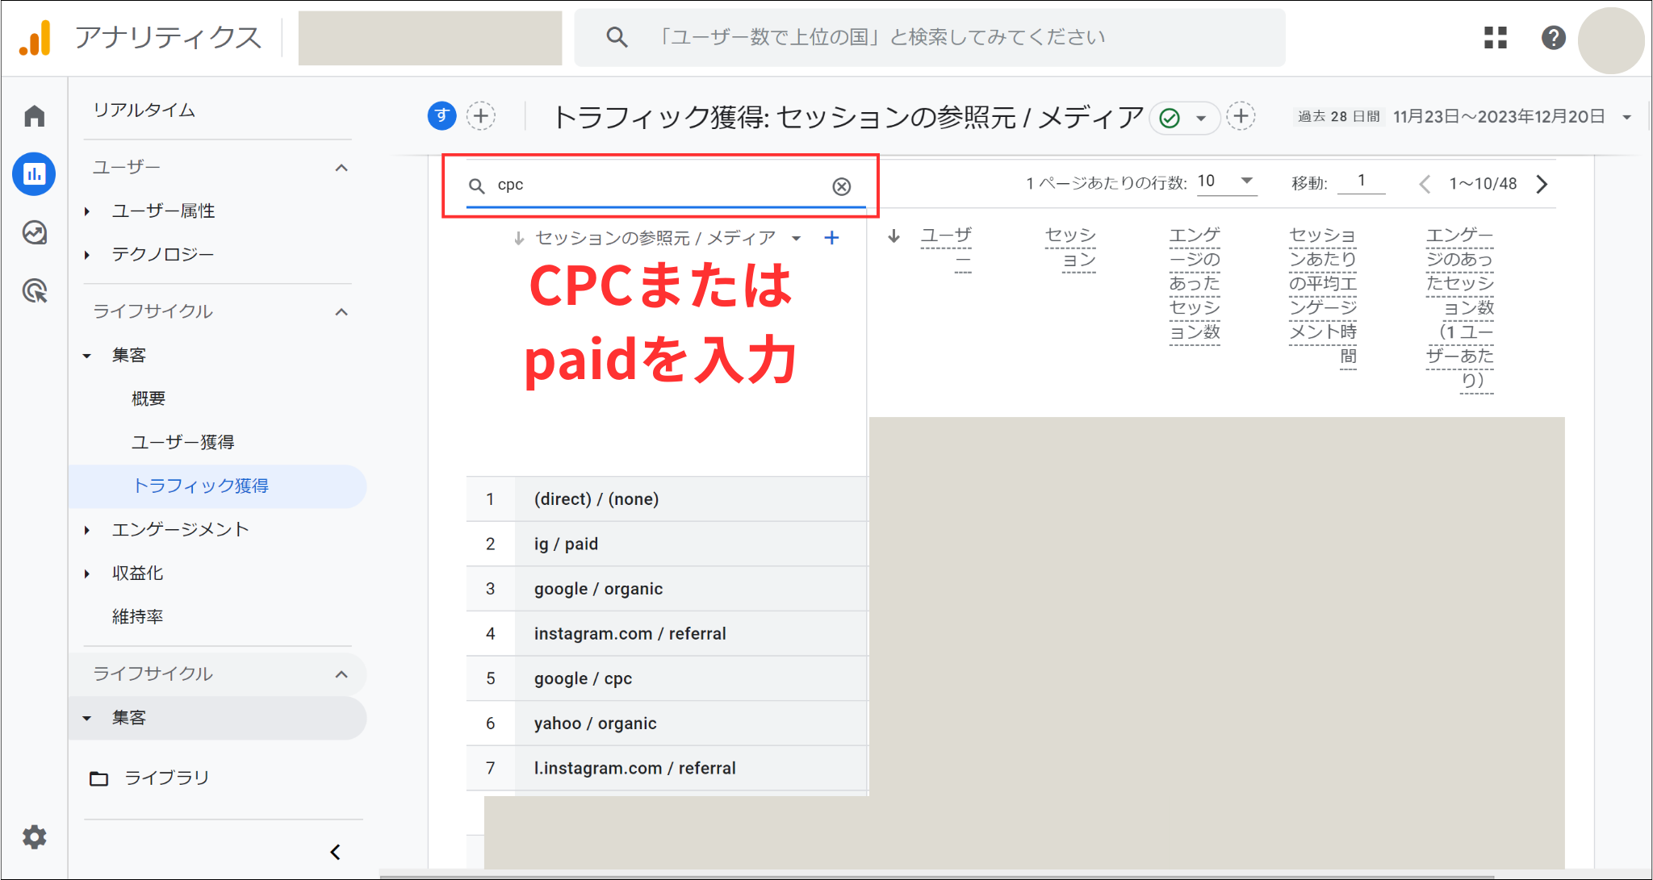Open the help question mark icon
The image size is (1653, 880).
pos(1553,37)
